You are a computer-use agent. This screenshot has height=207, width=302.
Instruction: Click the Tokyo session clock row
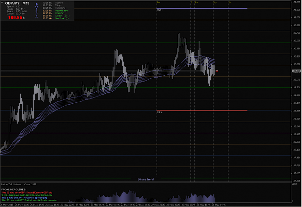[x=52, y=5]
